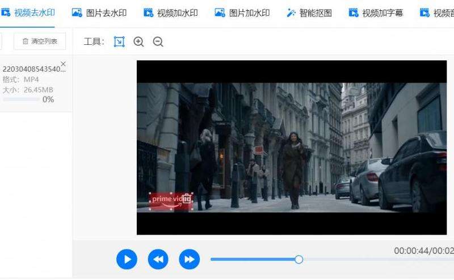Switch to the 智能抠图 tab
454x280 pixels.
pyautogui.click(x=310, y=13)
